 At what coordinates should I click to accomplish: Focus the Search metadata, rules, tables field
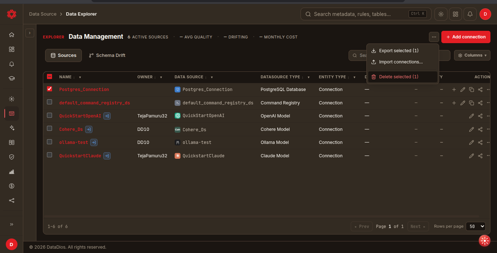[366, 14]
